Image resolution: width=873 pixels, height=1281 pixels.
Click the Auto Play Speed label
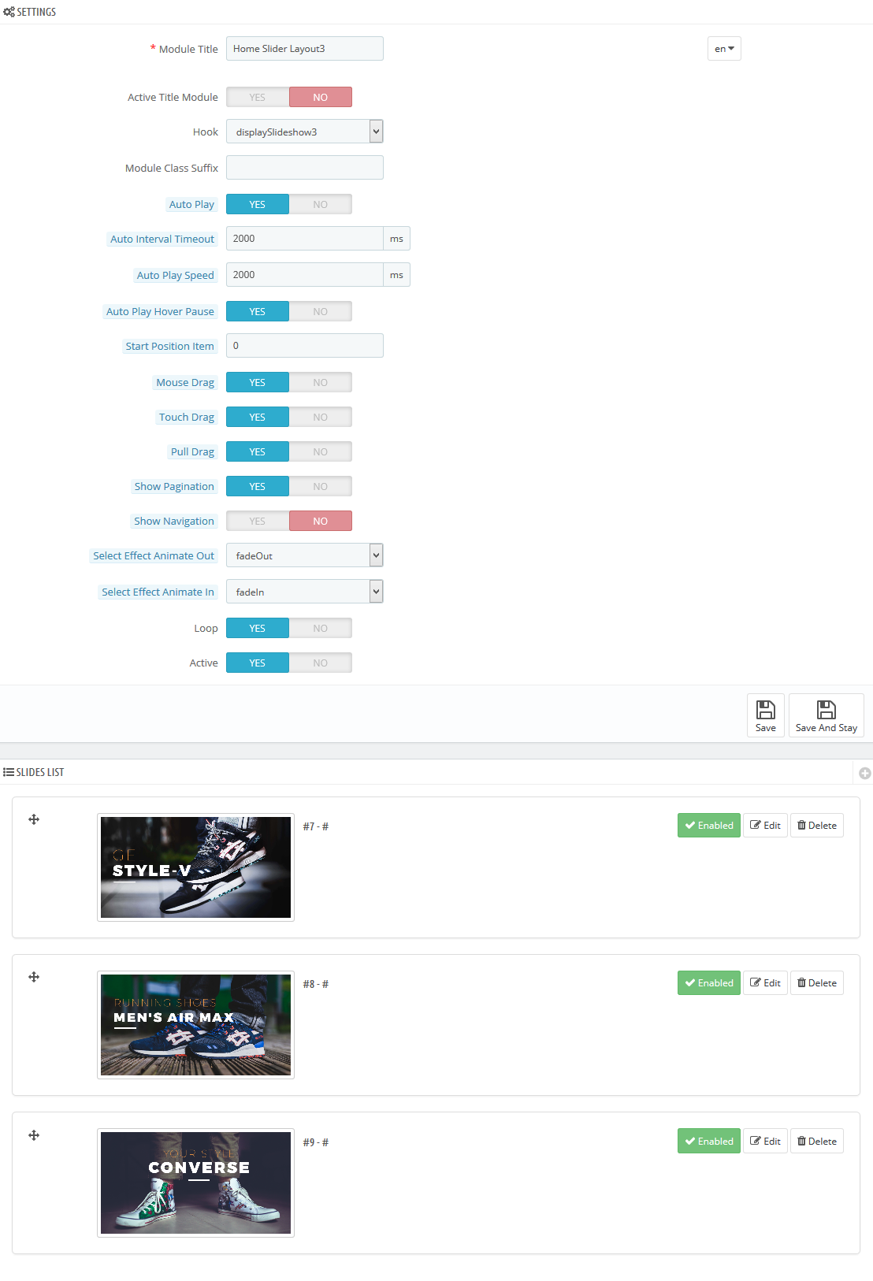[x=175, y=275]
